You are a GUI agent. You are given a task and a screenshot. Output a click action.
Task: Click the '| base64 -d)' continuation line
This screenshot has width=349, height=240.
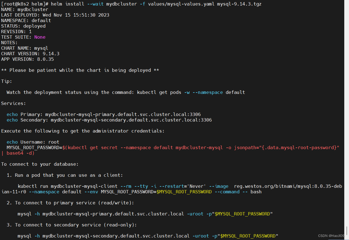click(x=18, y=153)
